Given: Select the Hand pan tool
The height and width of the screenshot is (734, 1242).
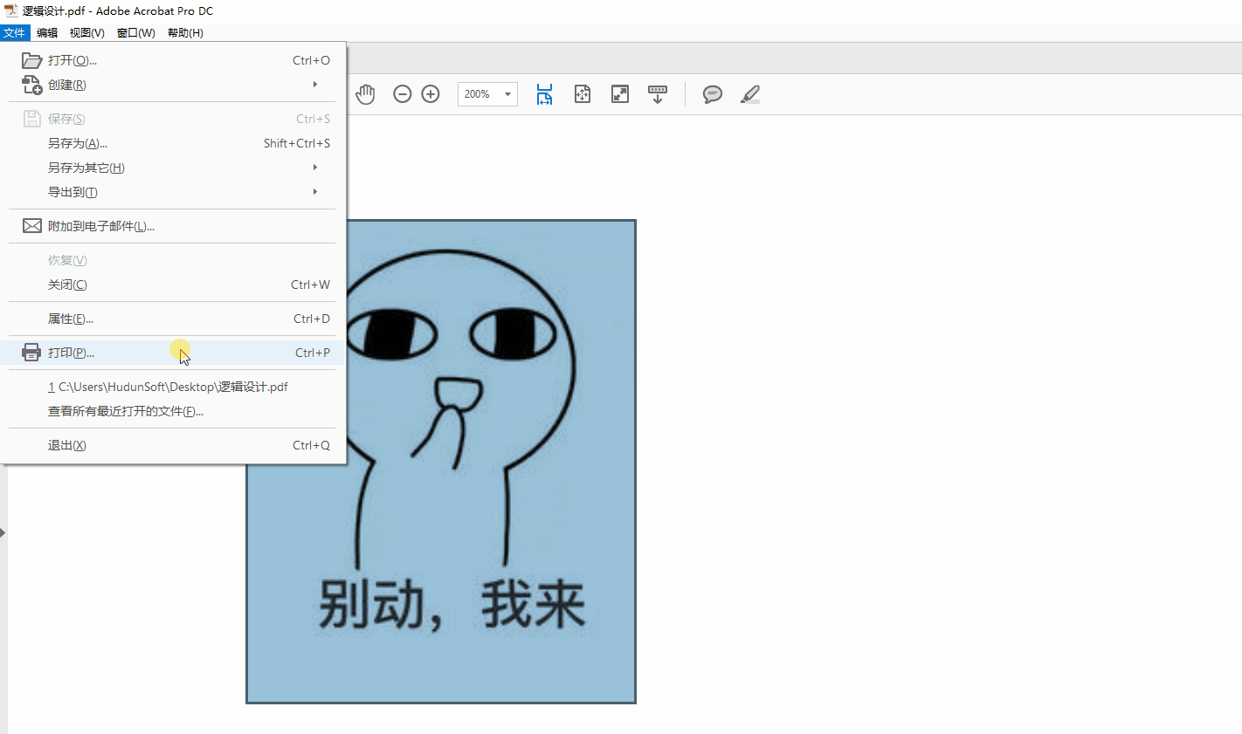Looking at the screenshot, I should (365, 94).
